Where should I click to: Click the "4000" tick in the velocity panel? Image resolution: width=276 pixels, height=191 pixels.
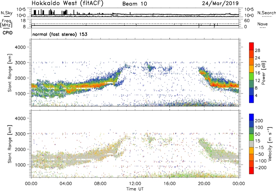(x=20, y=118)
